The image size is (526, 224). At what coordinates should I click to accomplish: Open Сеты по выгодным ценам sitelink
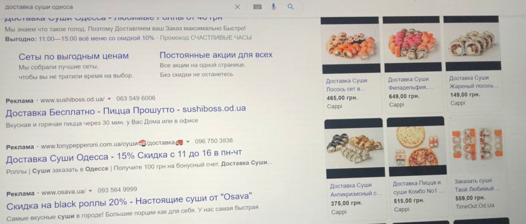coord(74,56)
